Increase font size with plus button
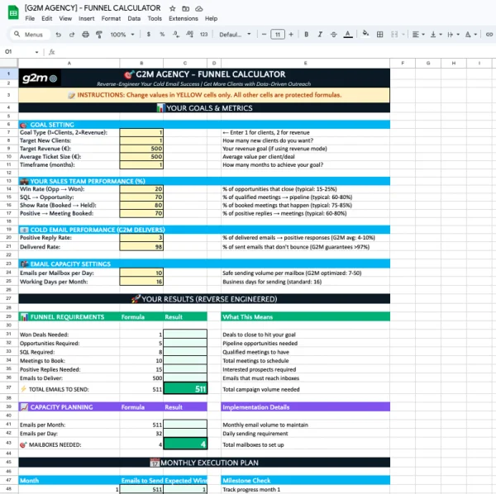This screenshot has width=496, height=494. [x=290, y=35]
